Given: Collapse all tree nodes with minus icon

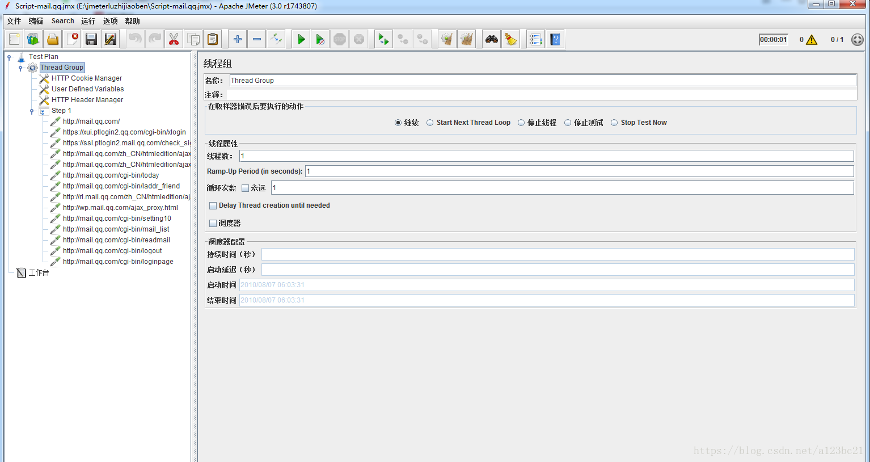Looking at the screenshot, I should 257,39.
